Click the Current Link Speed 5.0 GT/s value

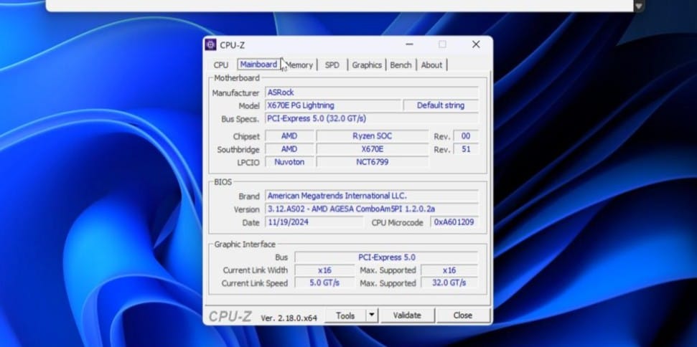tap(324, 283)
